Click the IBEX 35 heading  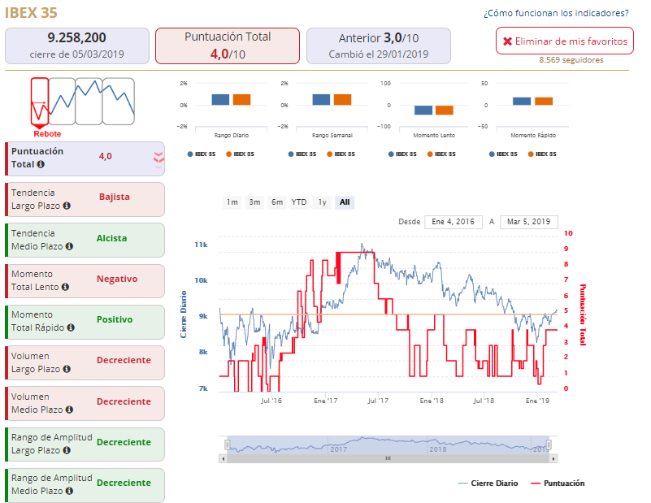pyautogui.click(x=31, y=13)
